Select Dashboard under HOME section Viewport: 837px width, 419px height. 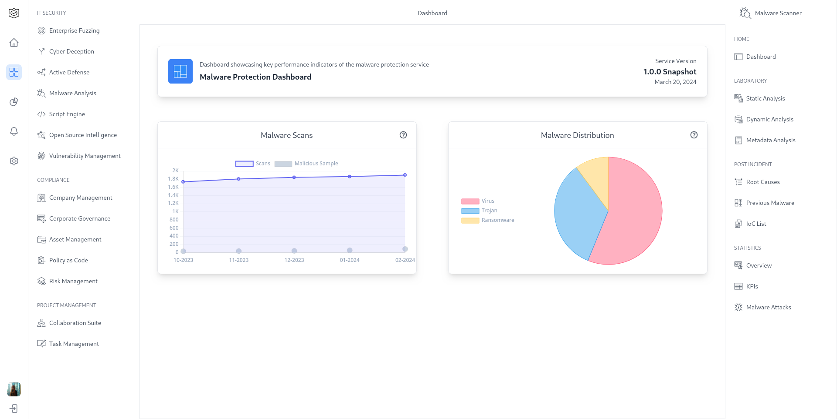[x=761, y=57]
